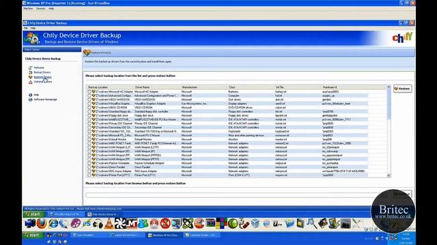
Task: Tick the Microsoft PS/2 Mouse checkbox
Action: click(x=89, y=135)
